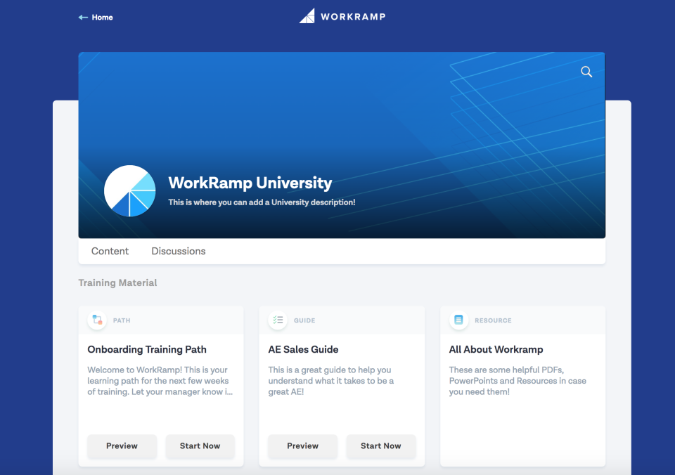
Task: Click the Onboarding Training Path description text
Action: (x=160, y=381)
